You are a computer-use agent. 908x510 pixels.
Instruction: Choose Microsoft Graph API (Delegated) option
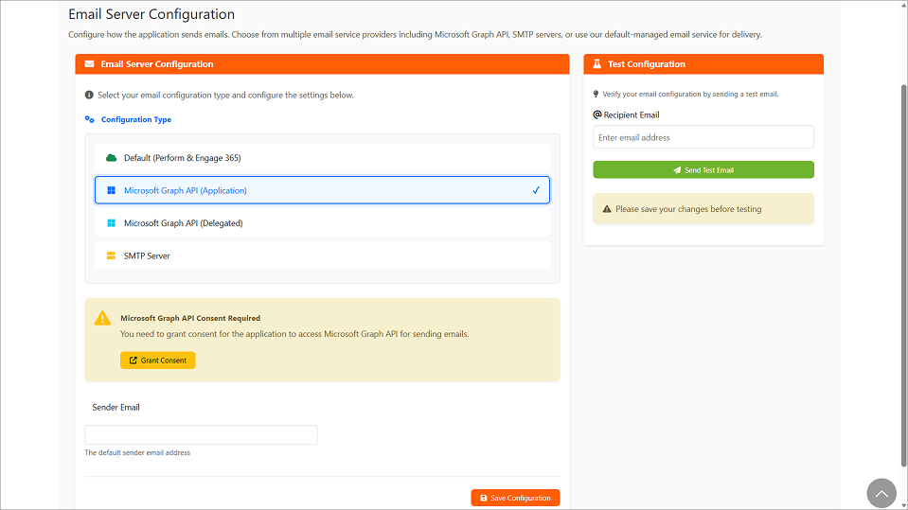pos(322,223)
